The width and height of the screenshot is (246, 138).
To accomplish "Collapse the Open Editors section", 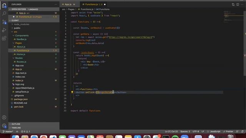I will pyautogui.click(x=34, y=9).
